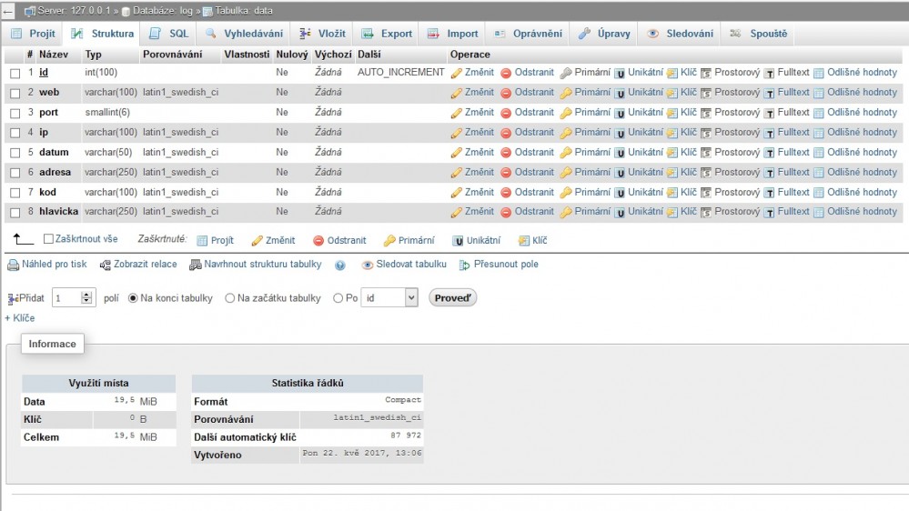909x511 pixels.
Task: Click the red Odstranit icon for port row
Action: pos(506,112)
